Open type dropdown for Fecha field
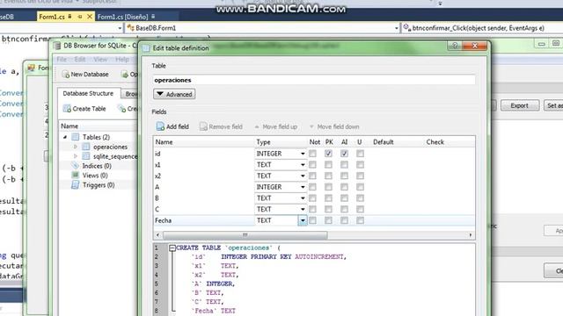563x316 pixels. (303, 220)
